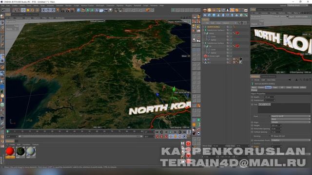
Task: Toggle Parameter 'P' keying icon
Action: click(x=184, y=137)
